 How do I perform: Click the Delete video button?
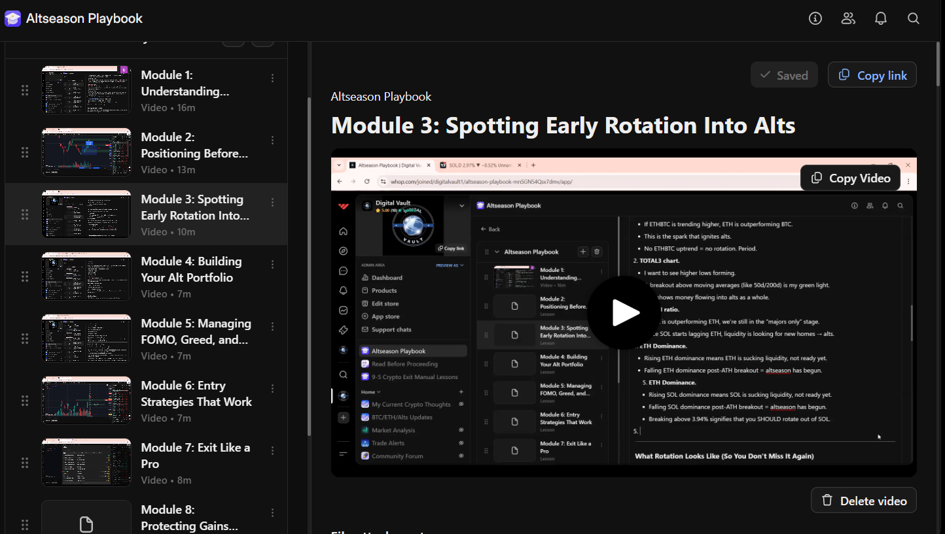click(864, 501)
